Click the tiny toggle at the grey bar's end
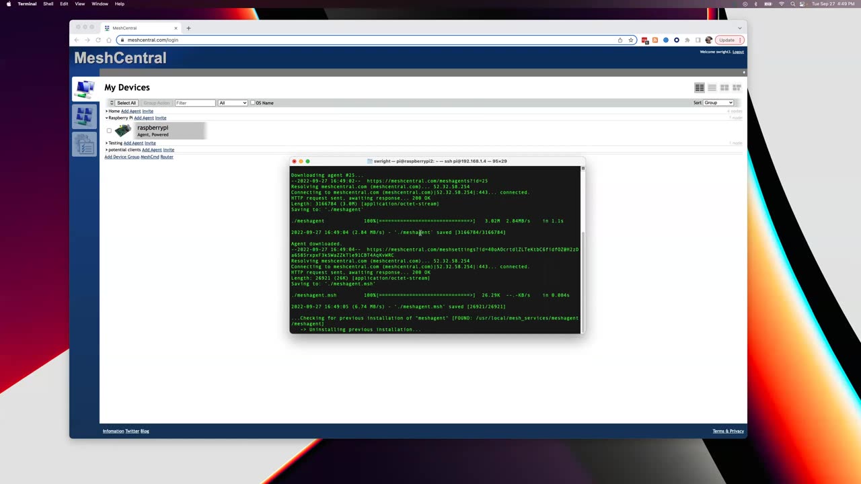861x484 pixels. tap(744, 72)
